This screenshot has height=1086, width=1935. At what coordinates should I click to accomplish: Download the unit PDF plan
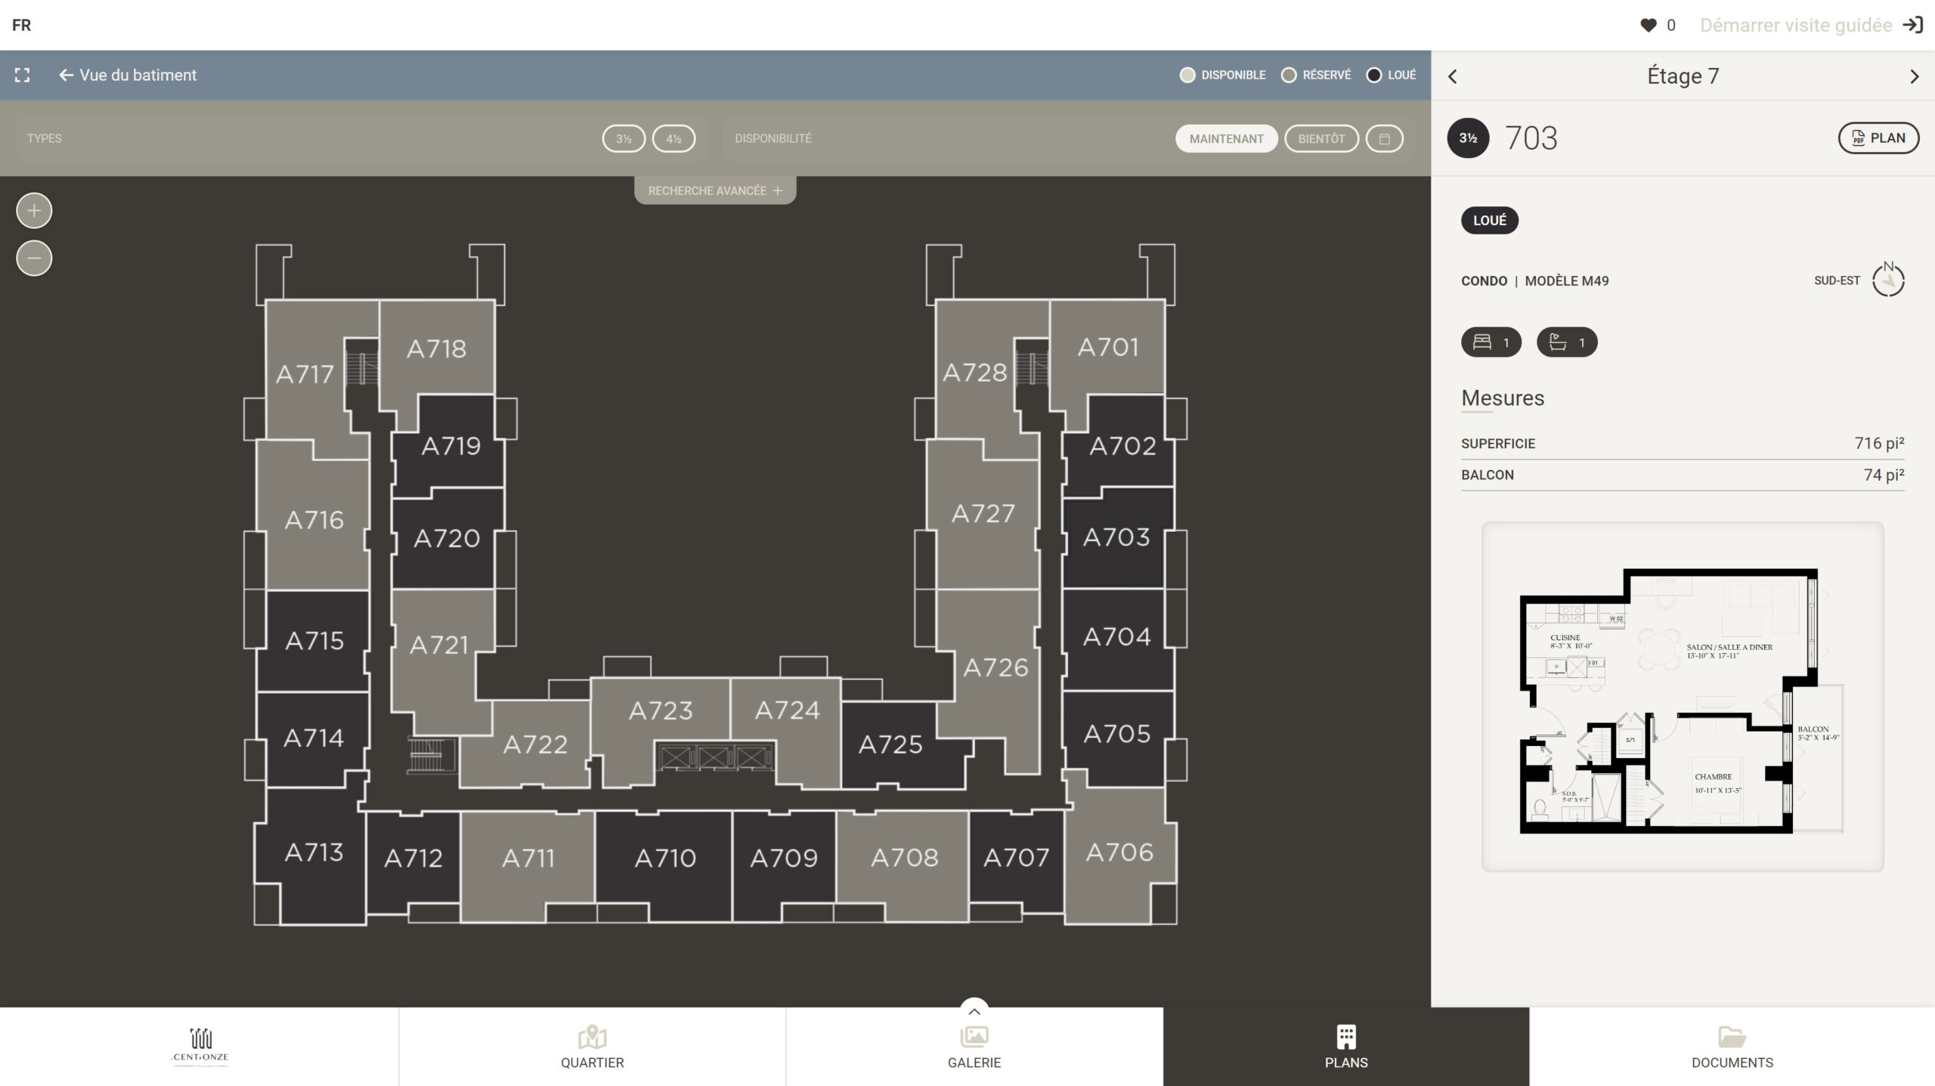point(1878,138)
